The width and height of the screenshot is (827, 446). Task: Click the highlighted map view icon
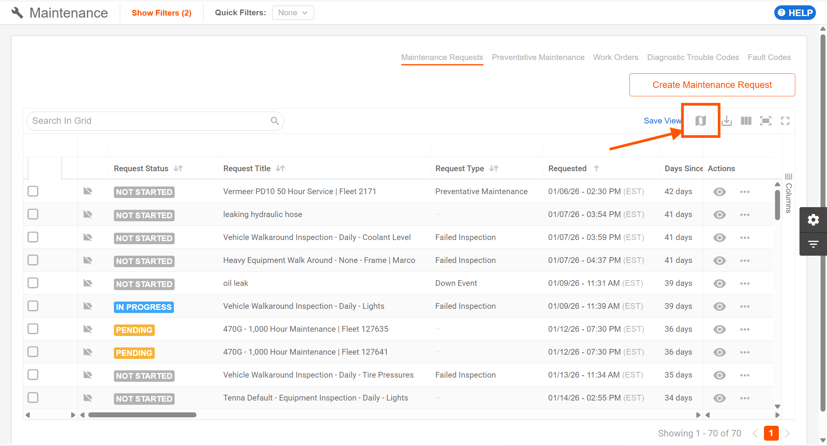[700, 121]
